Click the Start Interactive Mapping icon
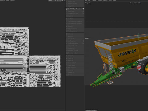The width and height of the screenshot is (148, 111). 67,21
